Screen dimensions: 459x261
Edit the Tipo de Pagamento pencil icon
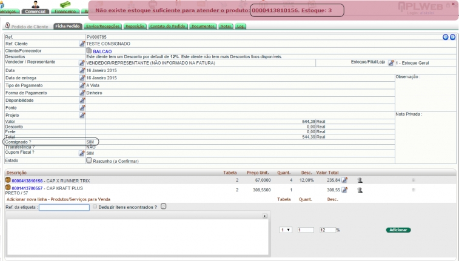tap(82, 85)
